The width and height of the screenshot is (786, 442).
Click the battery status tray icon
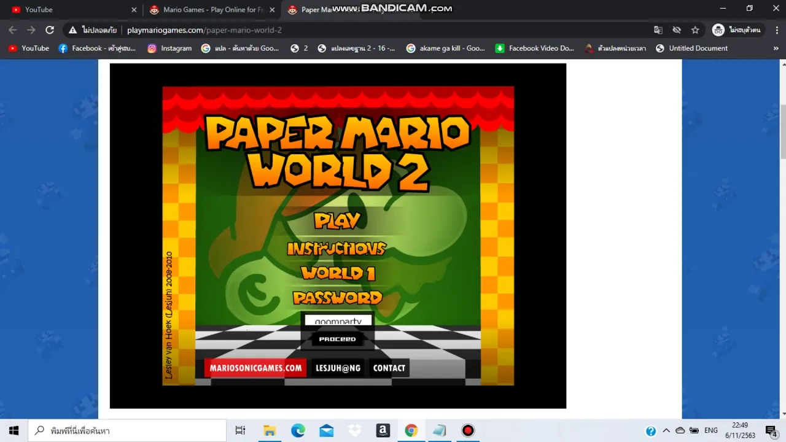coord(694,430)
